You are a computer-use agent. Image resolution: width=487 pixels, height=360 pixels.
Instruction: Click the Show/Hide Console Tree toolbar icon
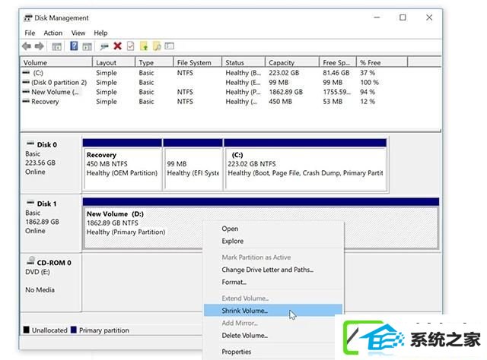[x=56, y=47]
